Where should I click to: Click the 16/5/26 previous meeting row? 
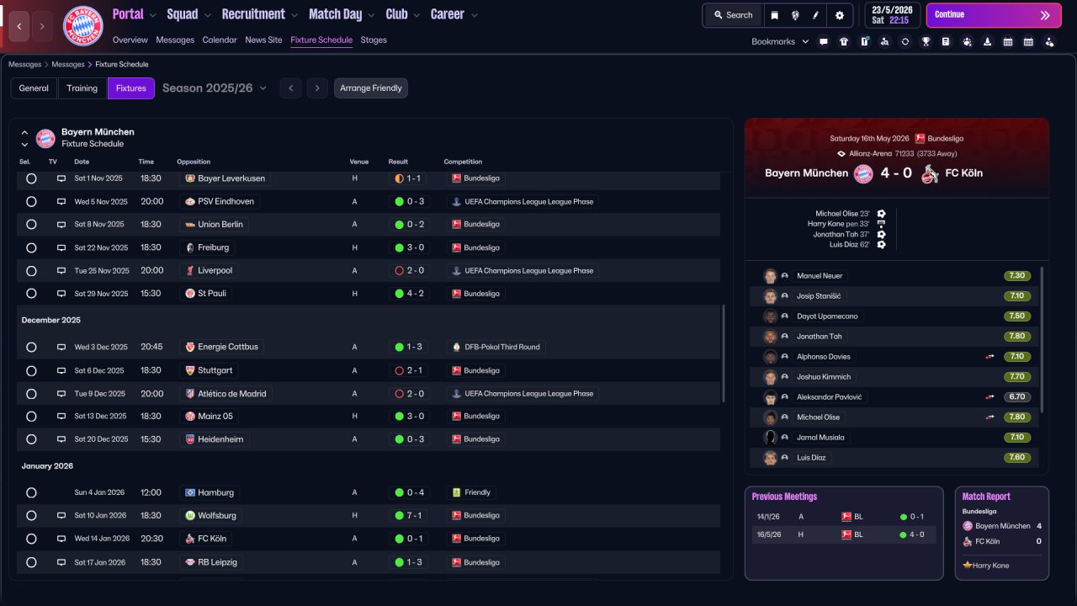click(844, 534)
